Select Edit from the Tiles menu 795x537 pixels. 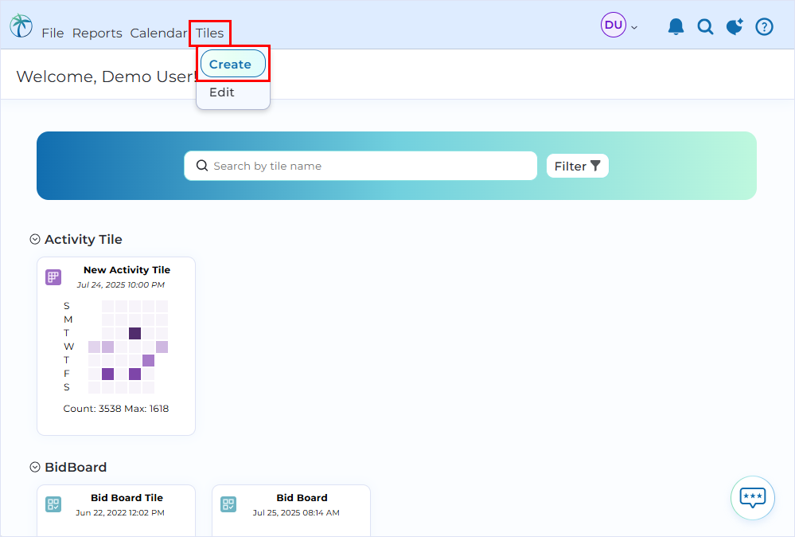tap(221, 92)
